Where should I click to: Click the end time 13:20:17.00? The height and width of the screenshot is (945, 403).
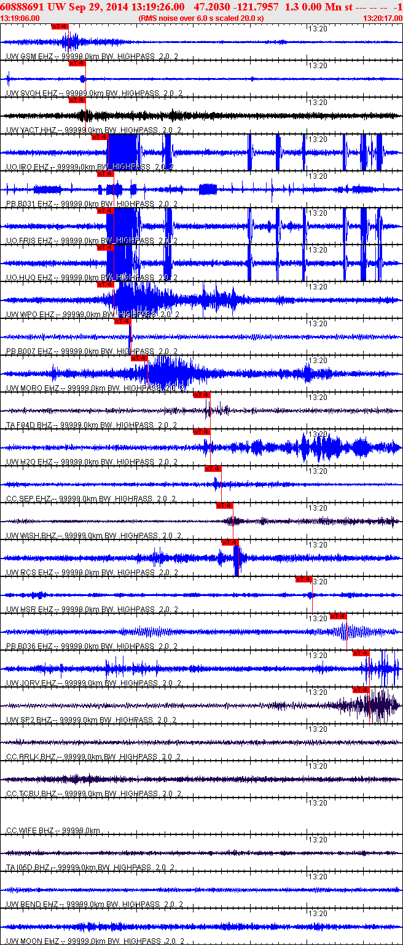pyautogui.click(x=382, y=18)
